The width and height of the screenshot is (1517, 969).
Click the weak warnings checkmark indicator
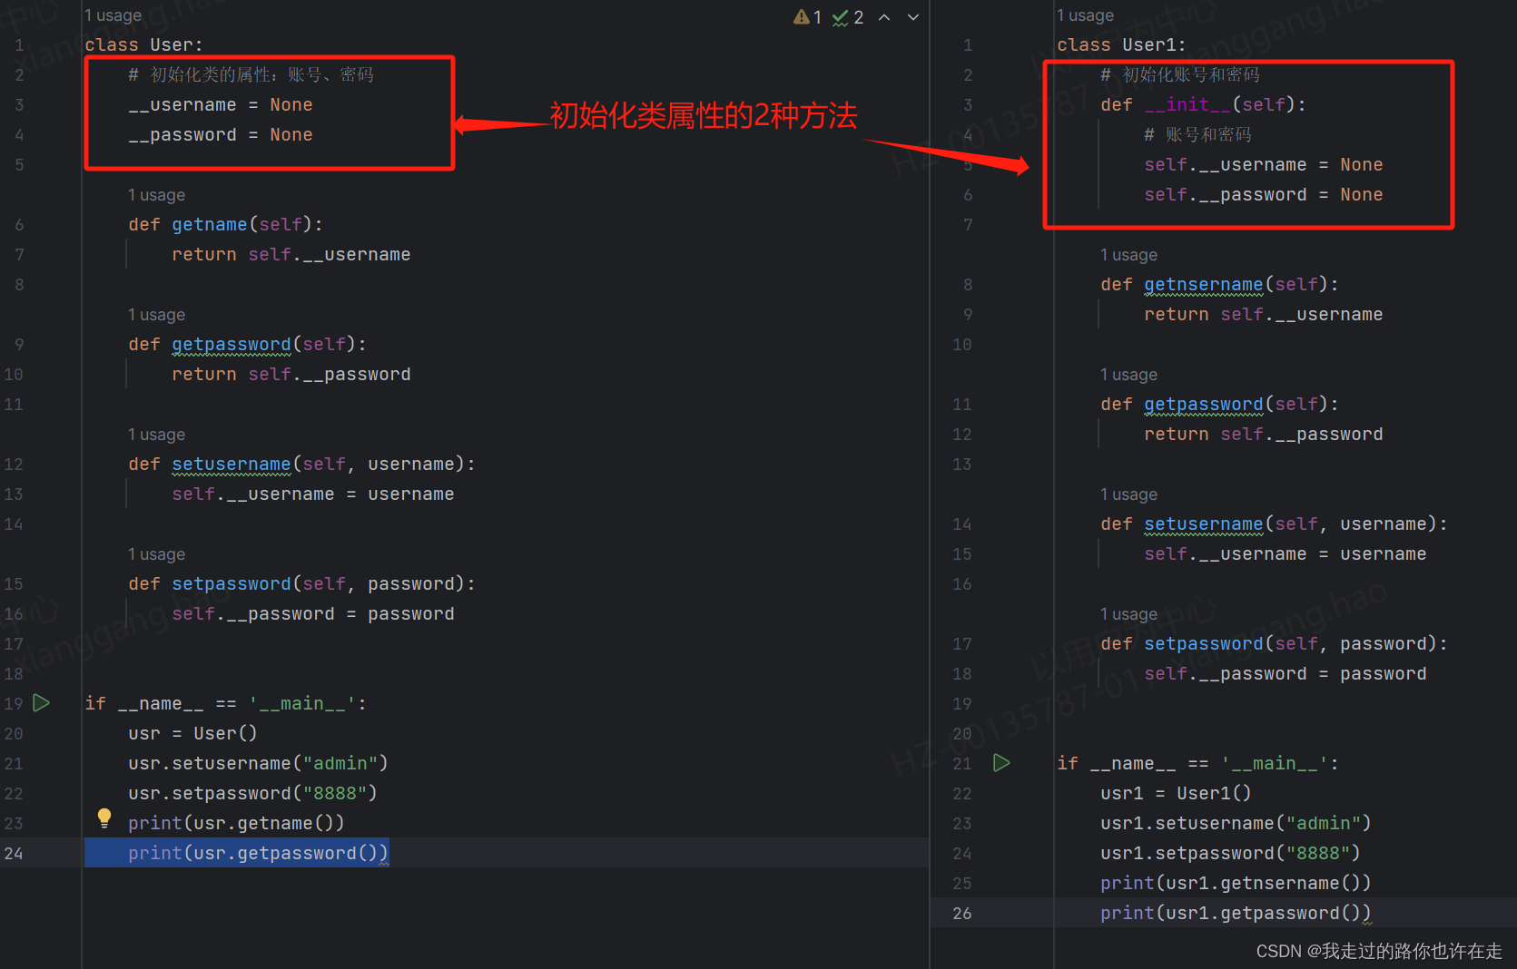(848, 17)
